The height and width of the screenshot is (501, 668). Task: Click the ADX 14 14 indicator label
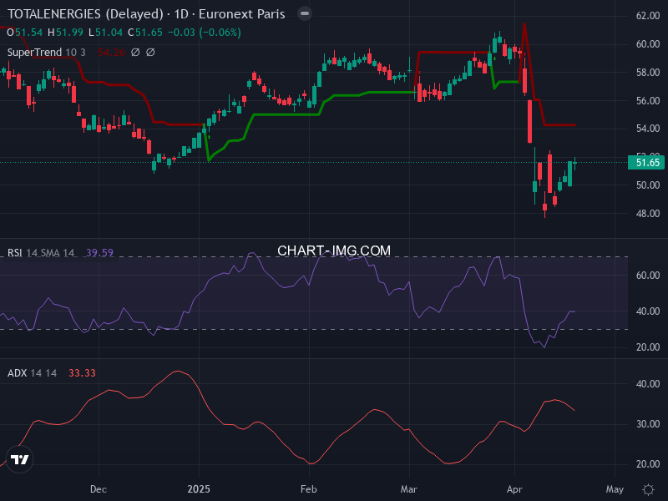pos(32,373)
